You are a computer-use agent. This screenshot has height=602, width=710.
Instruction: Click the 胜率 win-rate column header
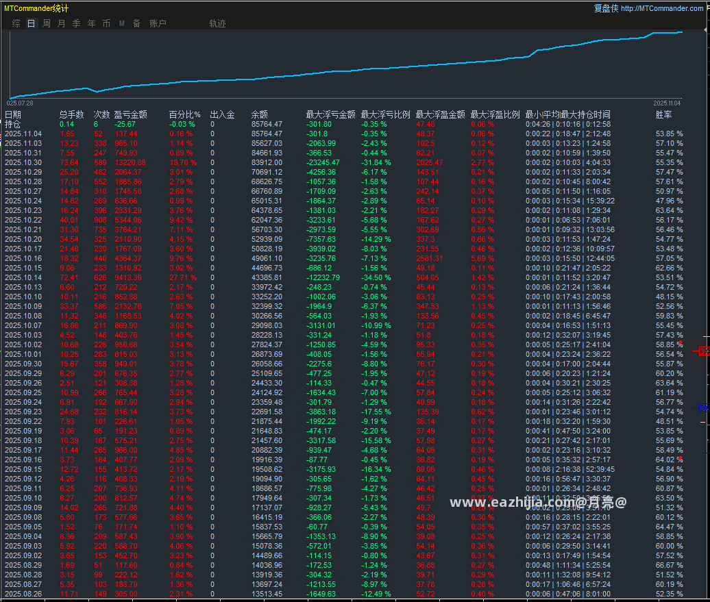tap(663, 114)
